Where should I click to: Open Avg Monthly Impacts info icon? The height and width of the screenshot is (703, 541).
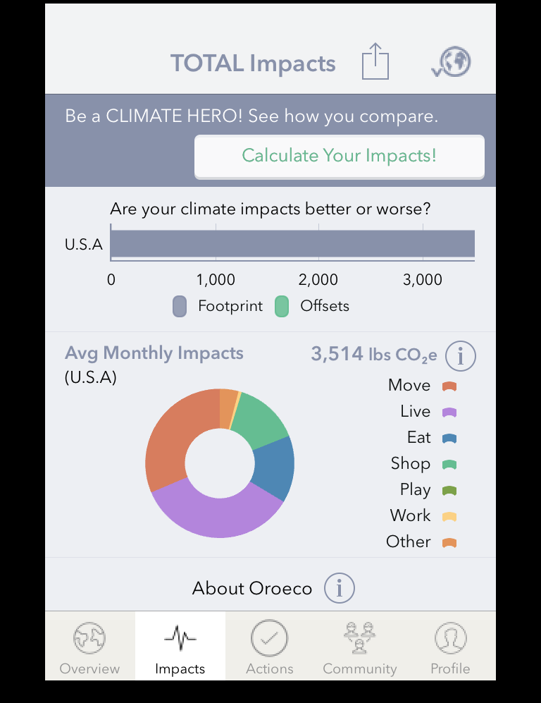click(461, 356)
